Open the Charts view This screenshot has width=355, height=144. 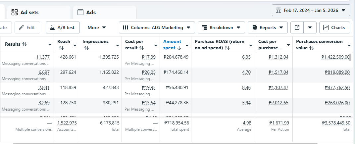pos(334,27)
